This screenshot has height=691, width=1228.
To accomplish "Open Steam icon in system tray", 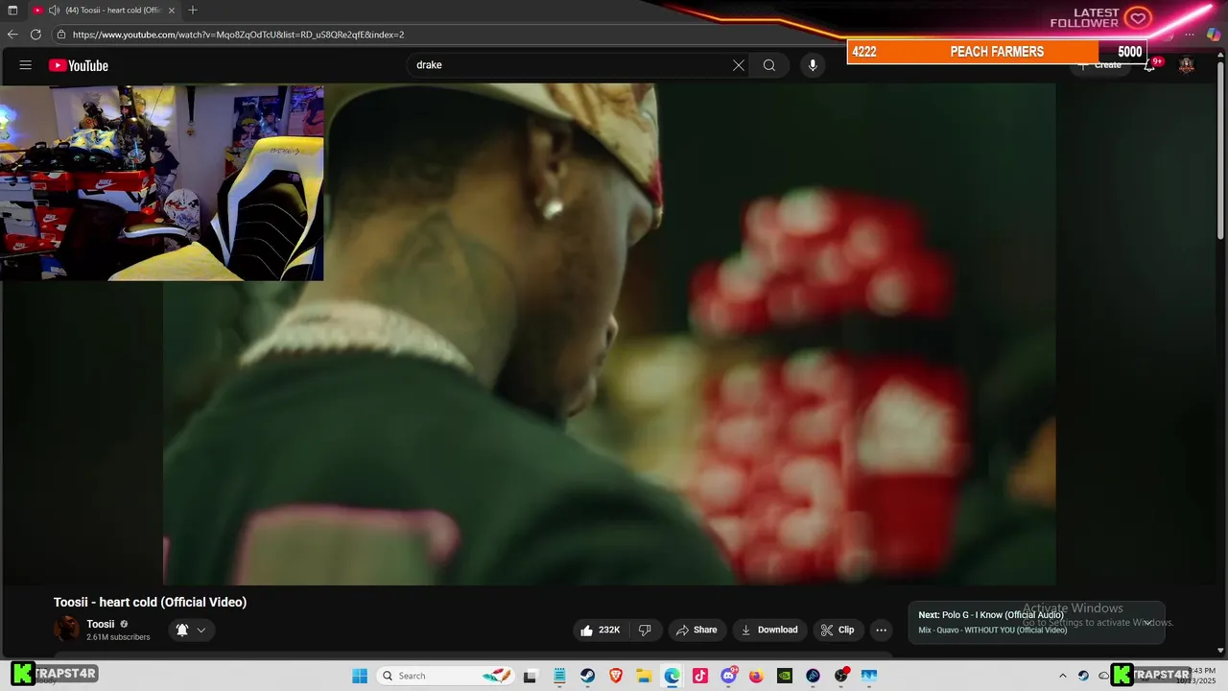I will tap(1084, 676).
